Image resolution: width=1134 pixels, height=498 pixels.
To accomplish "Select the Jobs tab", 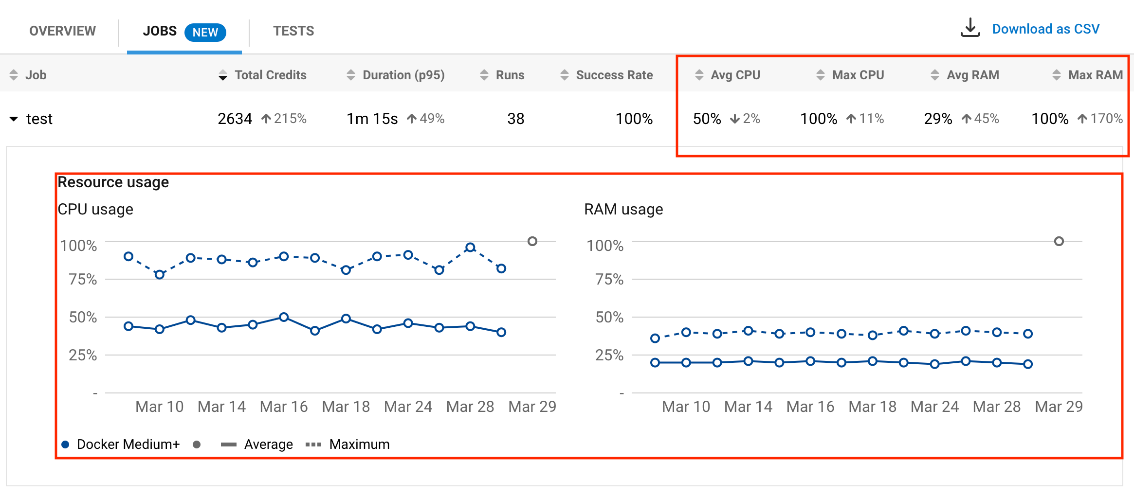I will 184,32.
